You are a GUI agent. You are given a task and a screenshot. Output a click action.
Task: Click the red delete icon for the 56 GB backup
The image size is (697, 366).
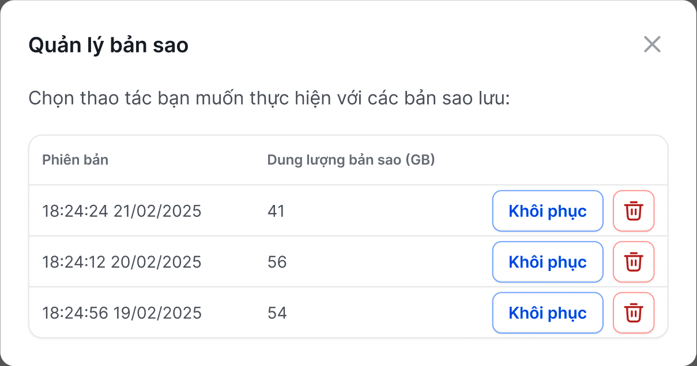(x=633, y=261)
